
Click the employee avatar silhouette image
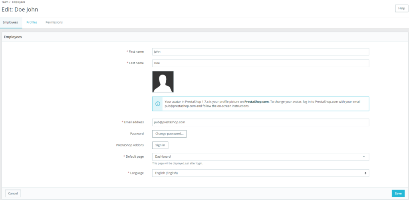(x=163, y=82)
